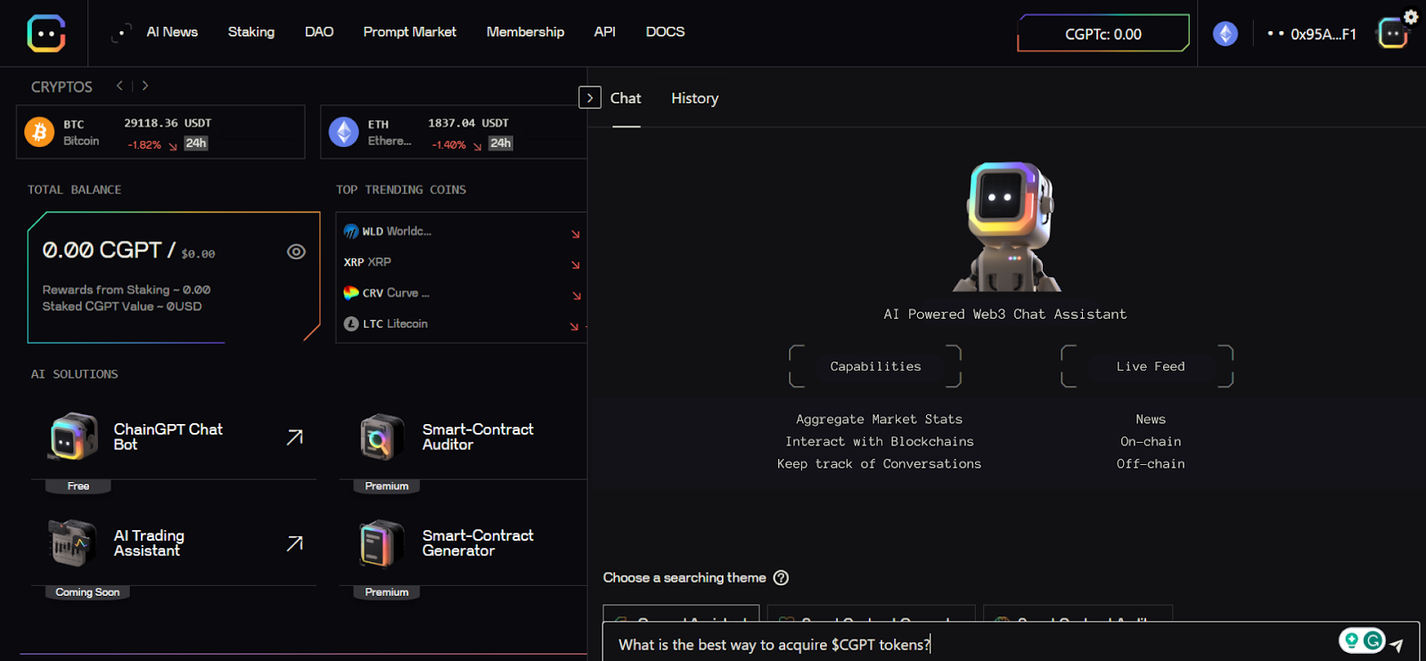
Task: Select the XRP row in trending coins
Action: [462, 262]
